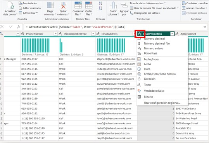Choose Verdadero/Falso data type

coord(162,91)
